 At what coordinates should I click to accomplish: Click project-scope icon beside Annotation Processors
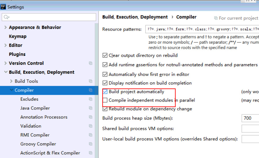click(x=90, y=117)
